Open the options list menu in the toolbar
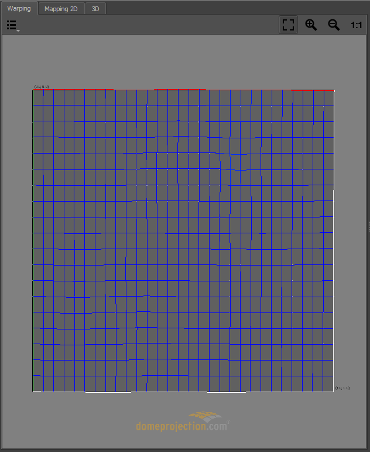The height and width of the screenshot is (452, 370). (x=12, y=25)
